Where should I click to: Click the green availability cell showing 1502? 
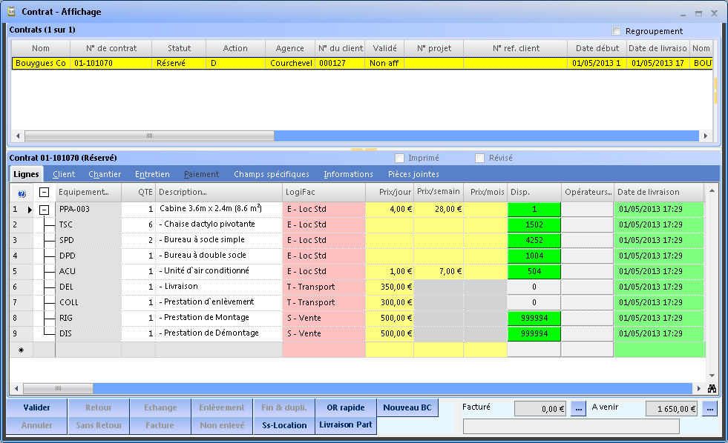tap(534, 225)
